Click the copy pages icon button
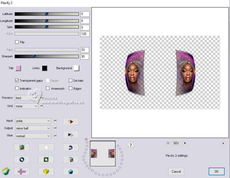The image size is (230, 178). pyautogui.click(x=46, y=147)
